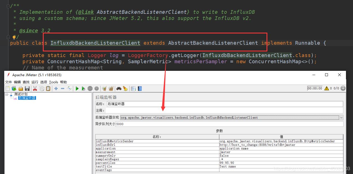Open the 查找 menu

click(x=26, y=82)
